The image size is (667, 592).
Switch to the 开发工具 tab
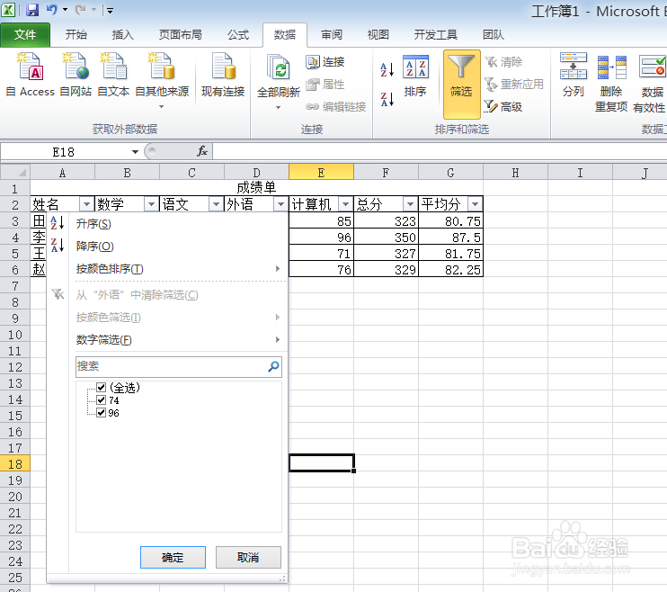(436, 34)
